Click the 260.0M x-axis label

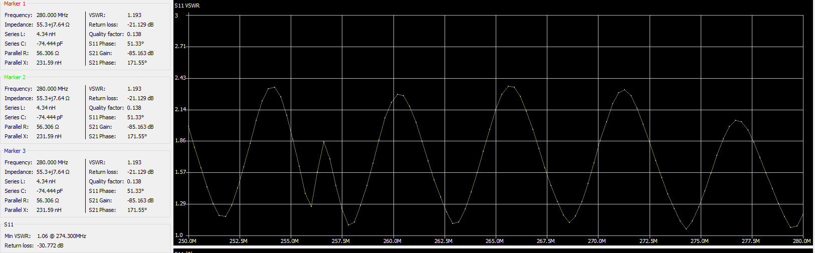(392, 241)
